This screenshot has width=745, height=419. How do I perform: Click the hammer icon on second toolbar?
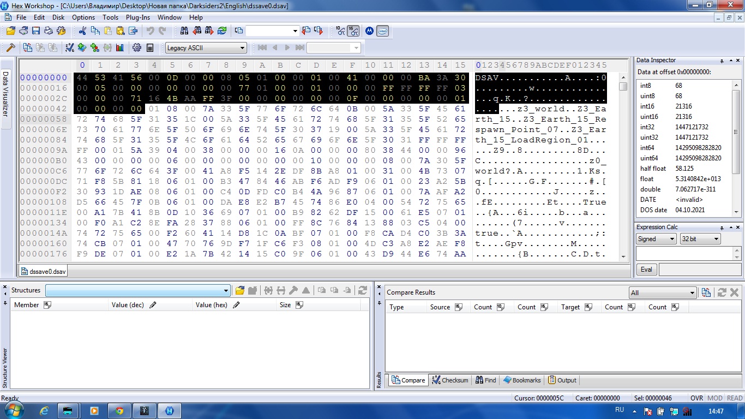pyautogui.click(x=10, y=48)
